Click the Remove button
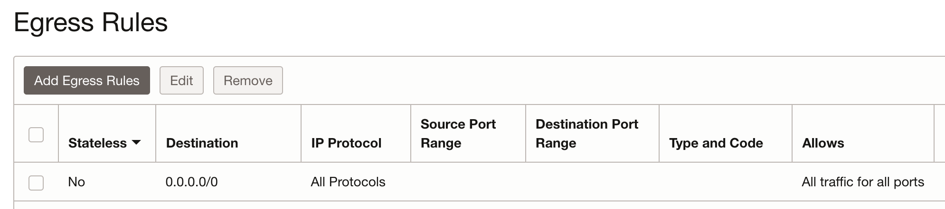The width and height of the screenshot is (945, 209). point(248,80)
